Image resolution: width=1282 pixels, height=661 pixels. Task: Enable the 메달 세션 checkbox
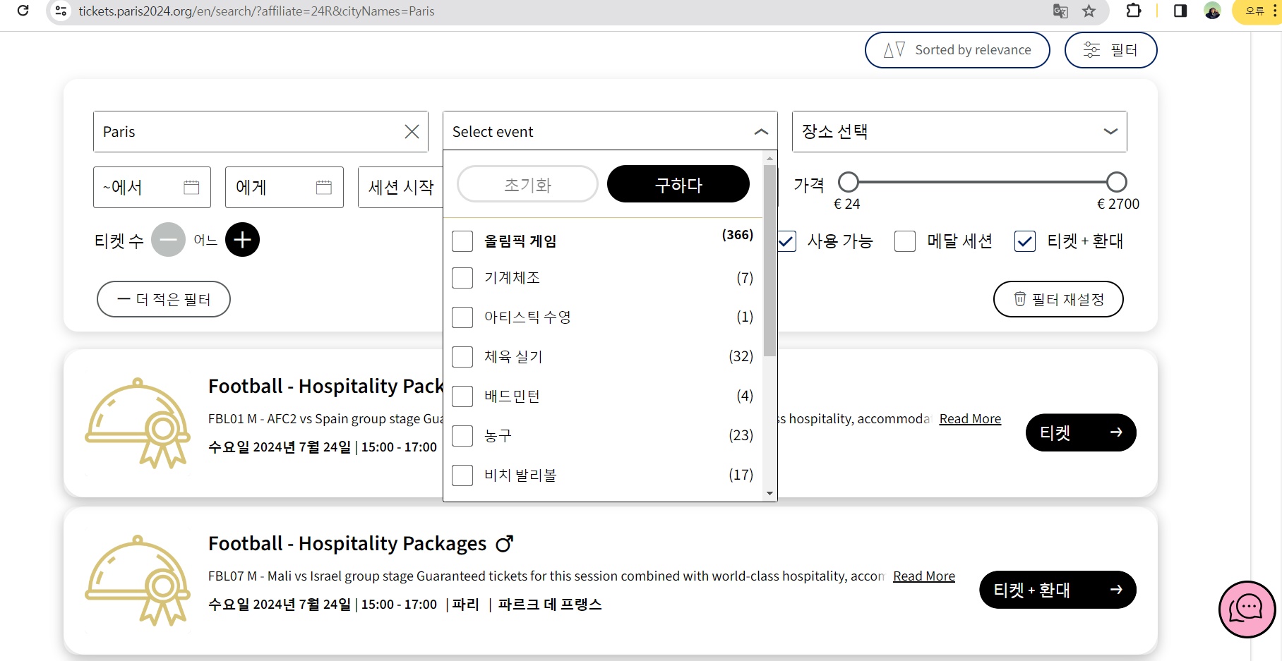904,241
